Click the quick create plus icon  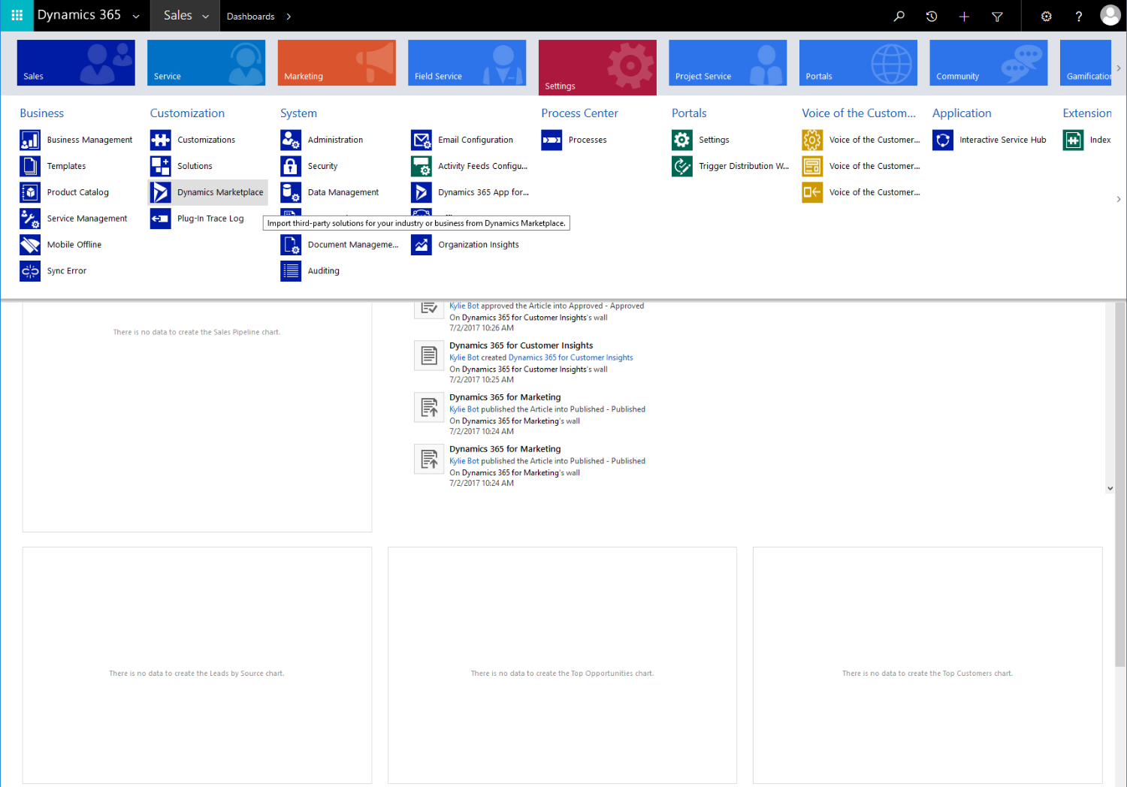coord(964,16)
